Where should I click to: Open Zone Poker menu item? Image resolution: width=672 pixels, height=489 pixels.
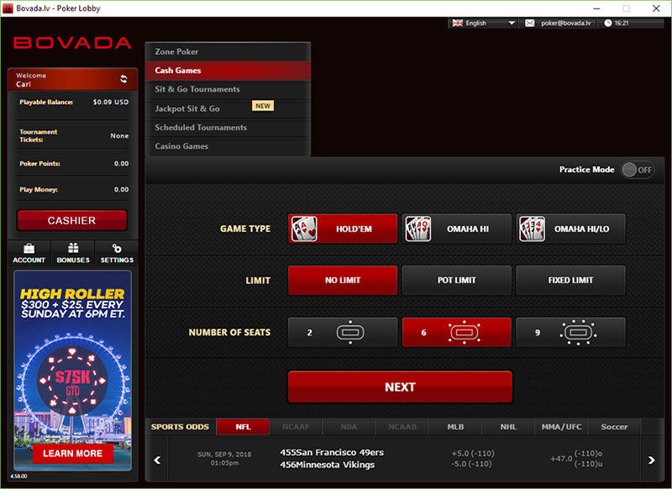pos(228,51)
